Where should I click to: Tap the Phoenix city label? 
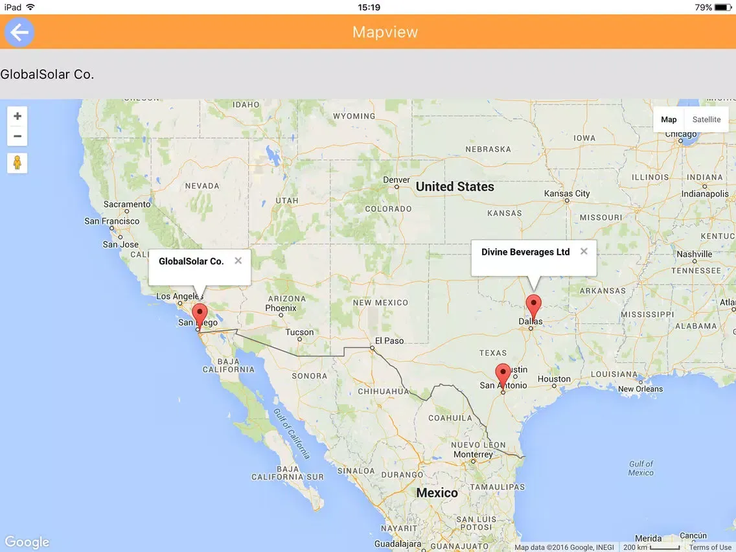[x=281, y=308]
